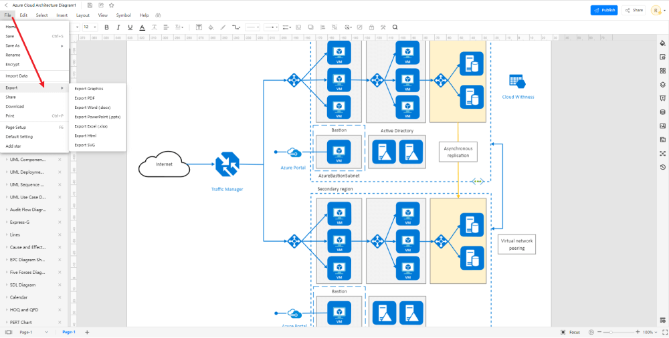Select the Page-1 tab
The image size is (669, 338).
69,332
